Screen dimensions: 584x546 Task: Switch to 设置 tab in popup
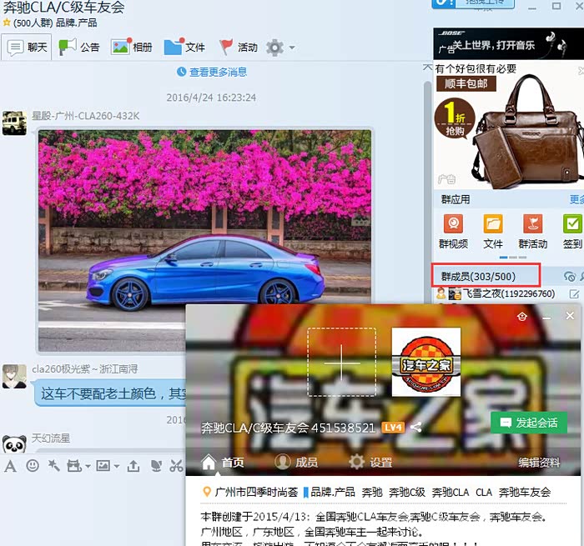click(370, 463)
